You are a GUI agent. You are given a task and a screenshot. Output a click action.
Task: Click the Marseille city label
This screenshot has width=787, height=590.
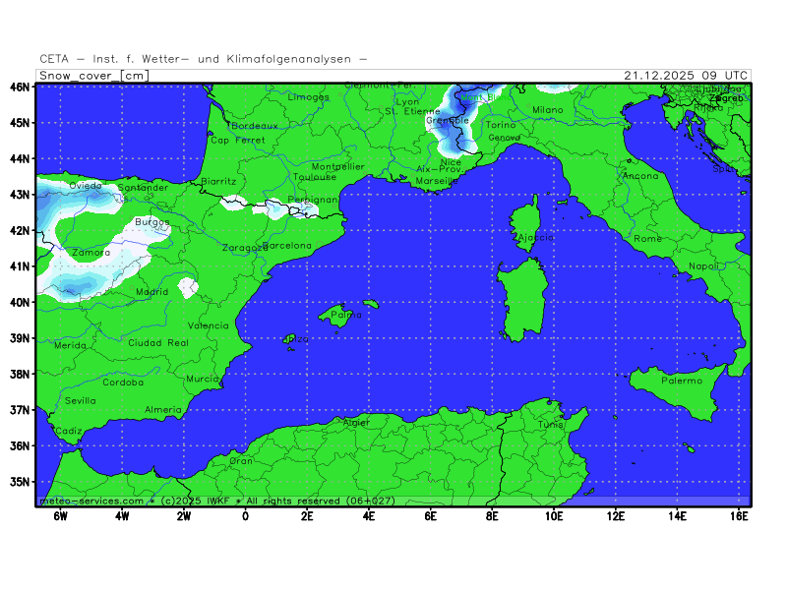coord(437,181)
